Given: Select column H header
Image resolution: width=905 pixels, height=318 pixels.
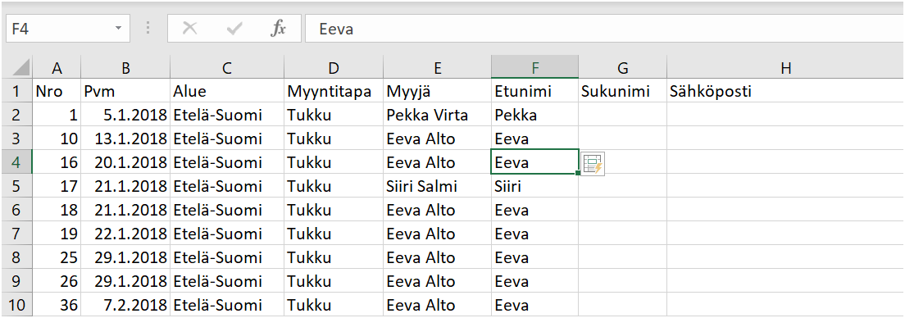Looking at the screenshot, I should (x=785, y=67).
